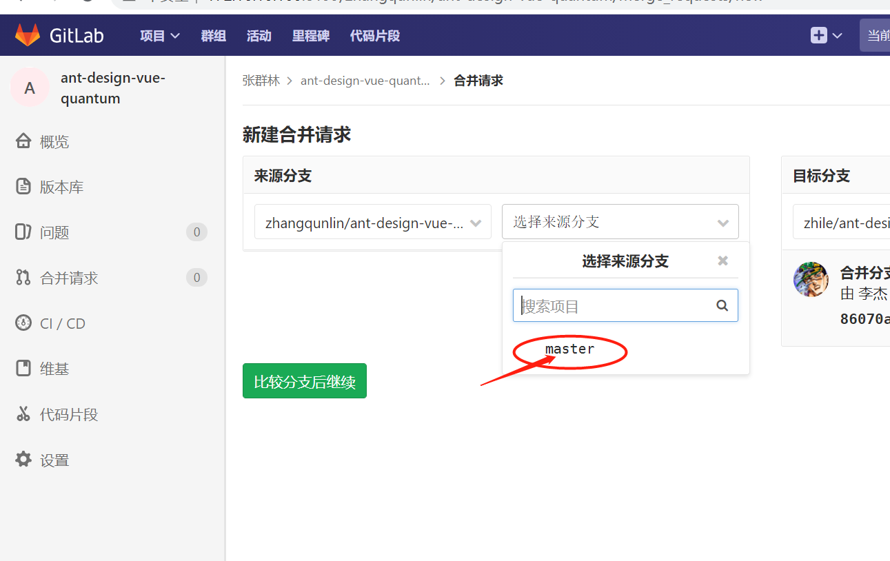Click the 合并请求 count badge showing 0
The width and height of the screenshot is (890, 561).
(x=196, y=278)
